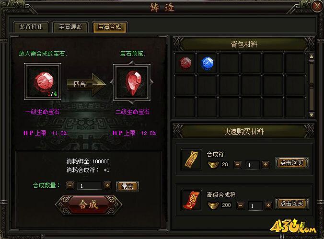Increase 合成数量 with the plus button
The height and width of the screenshot is (239, 324).
coord(107,185)
